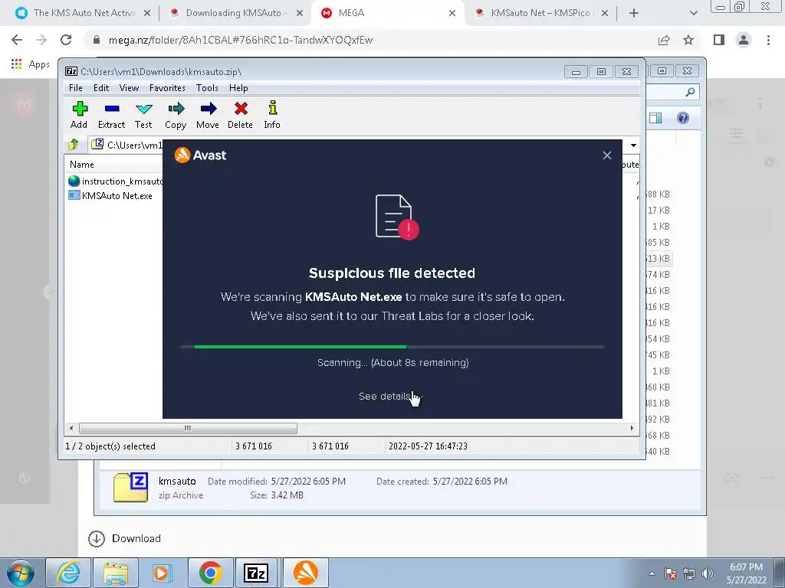Click the Action Center flag icon
The height and width of the screenshot is (588, 785).
click(671, 574)
